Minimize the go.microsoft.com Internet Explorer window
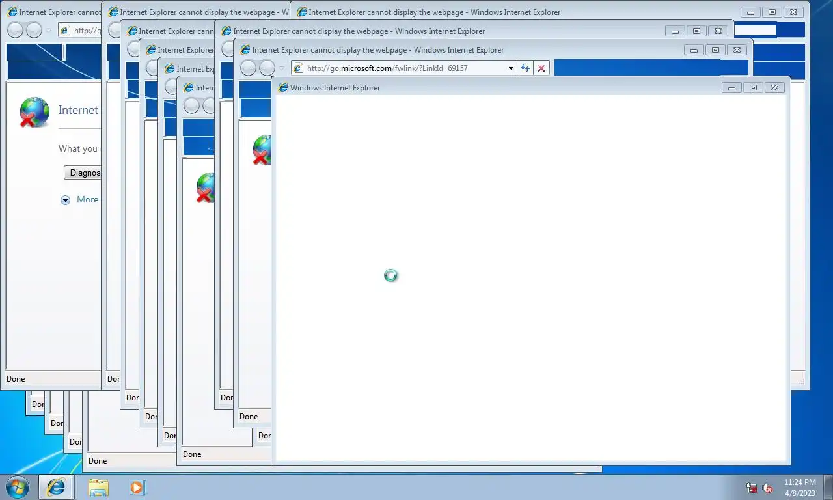 pos(694,49)
